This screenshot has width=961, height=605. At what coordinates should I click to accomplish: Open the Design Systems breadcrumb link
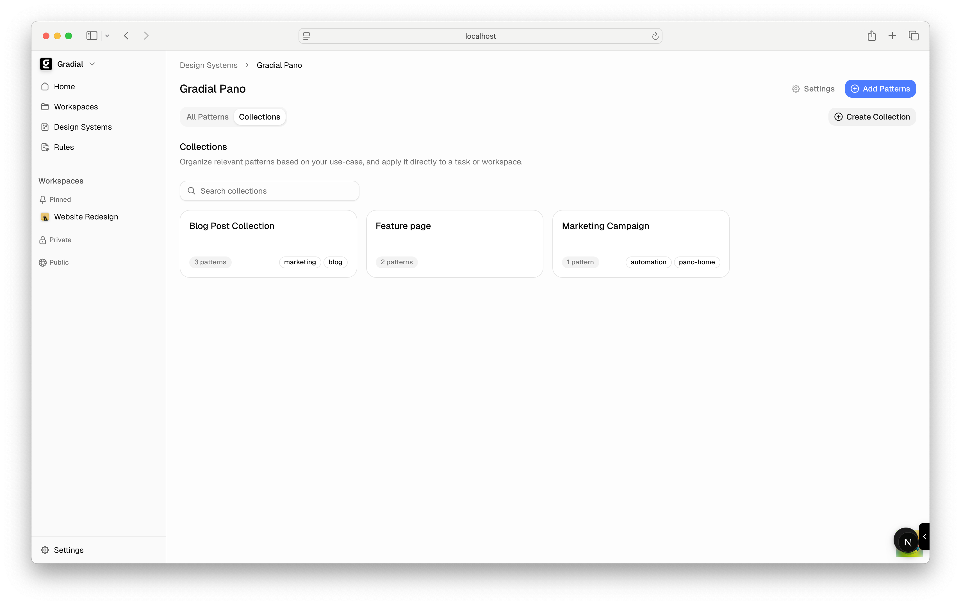click(x=208, y=65)
